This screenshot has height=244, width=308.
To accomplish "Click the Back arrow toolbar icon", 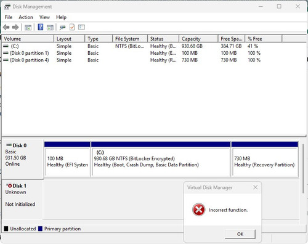I will pyautogui.click(x=6, y=27).
